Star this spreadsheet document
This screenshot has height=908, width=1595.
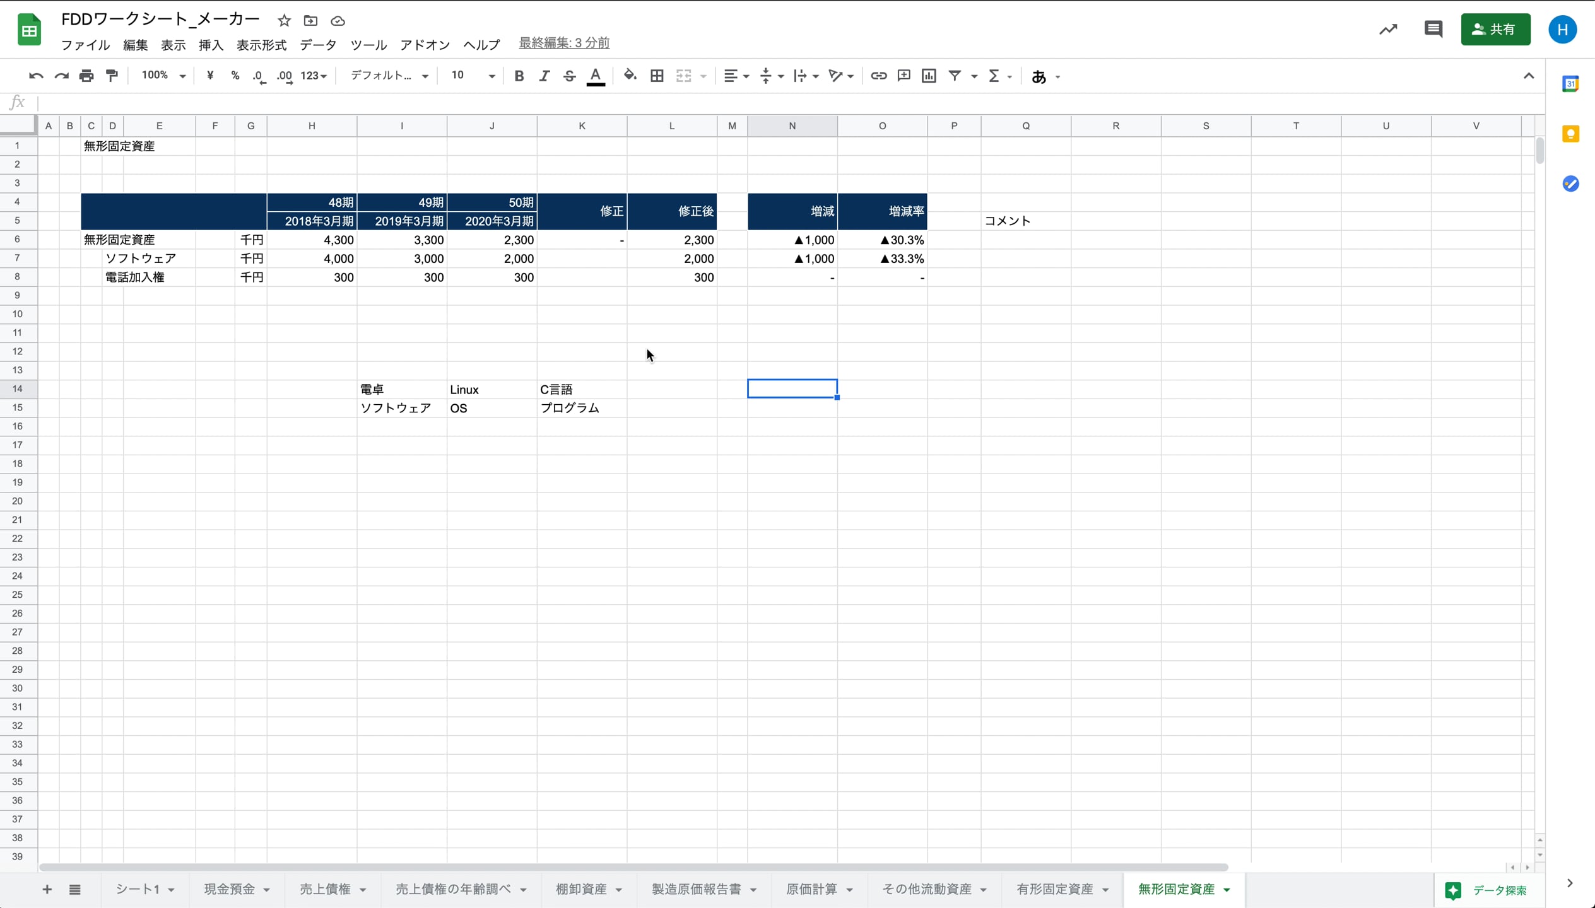coord(284,21)
